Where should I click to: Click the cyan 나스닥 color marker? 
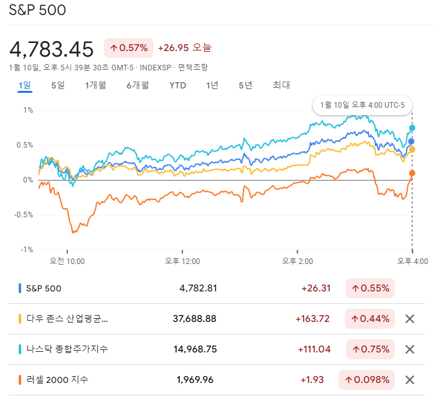(x=20, y=349)
